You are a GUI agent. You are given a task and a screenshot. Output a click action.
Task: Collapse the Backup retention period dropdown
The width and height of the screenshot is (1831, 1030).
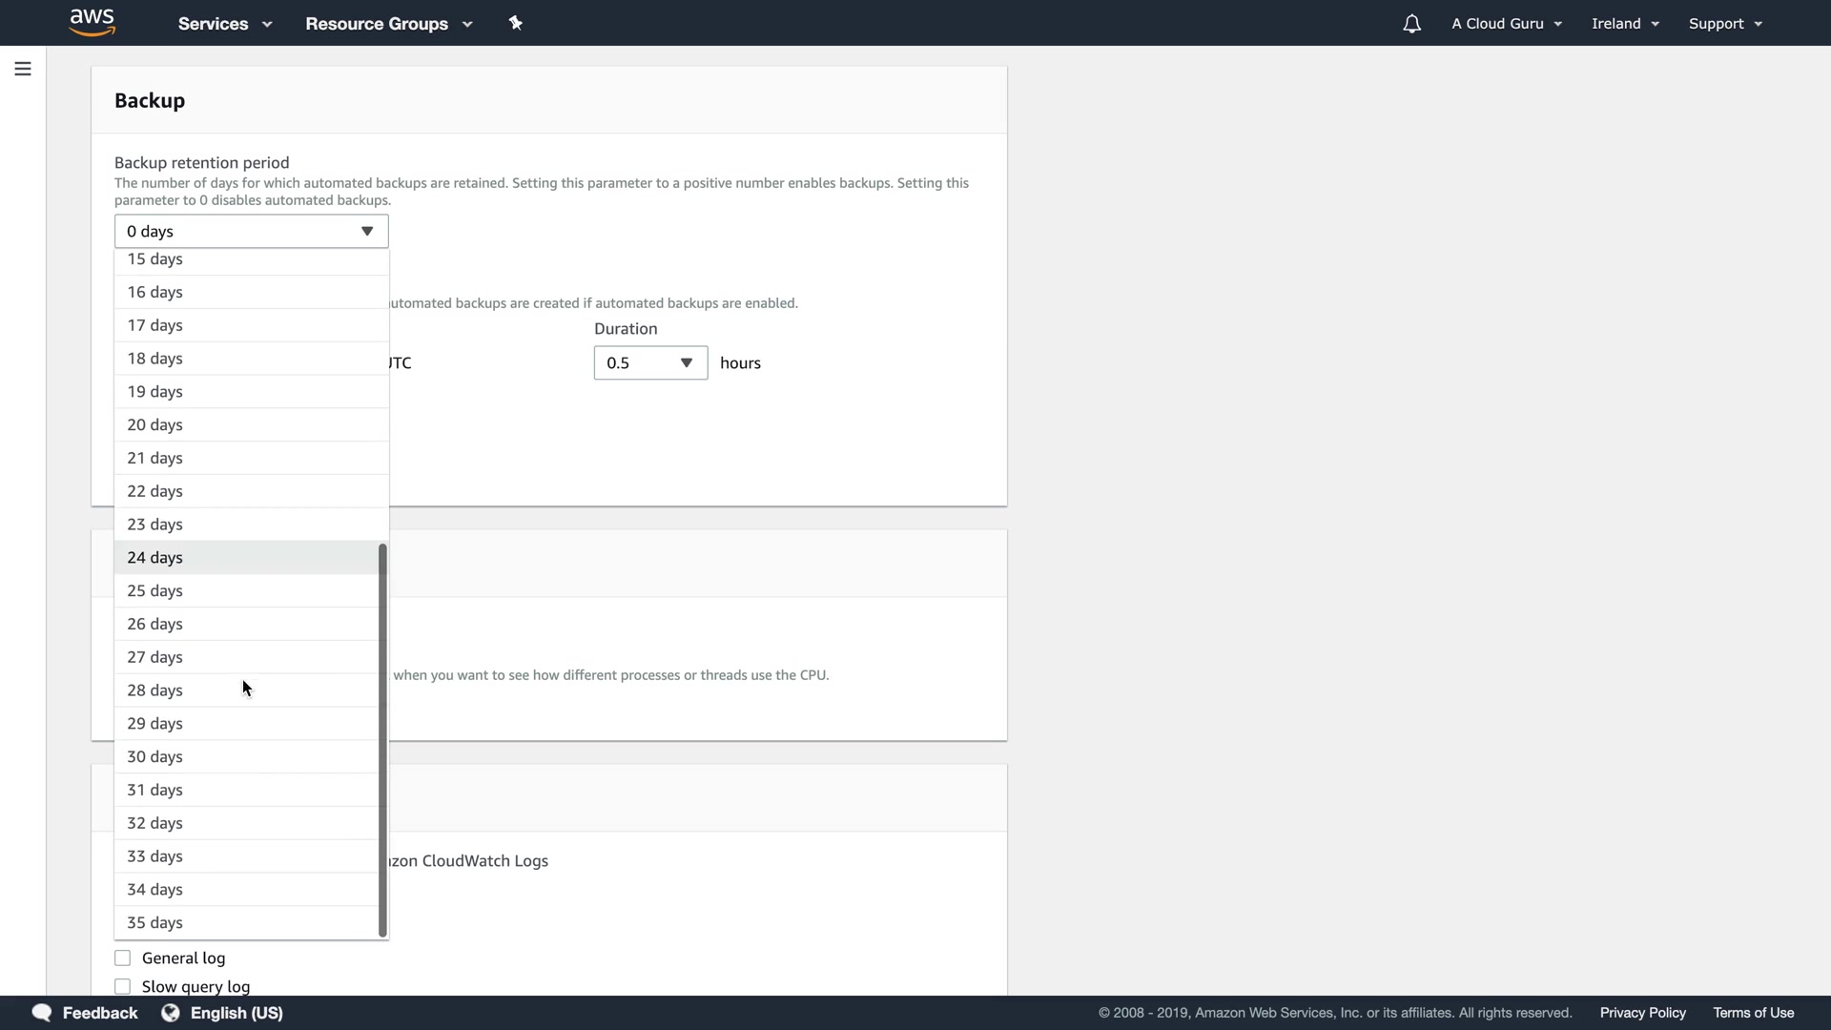tap(251, 232)
